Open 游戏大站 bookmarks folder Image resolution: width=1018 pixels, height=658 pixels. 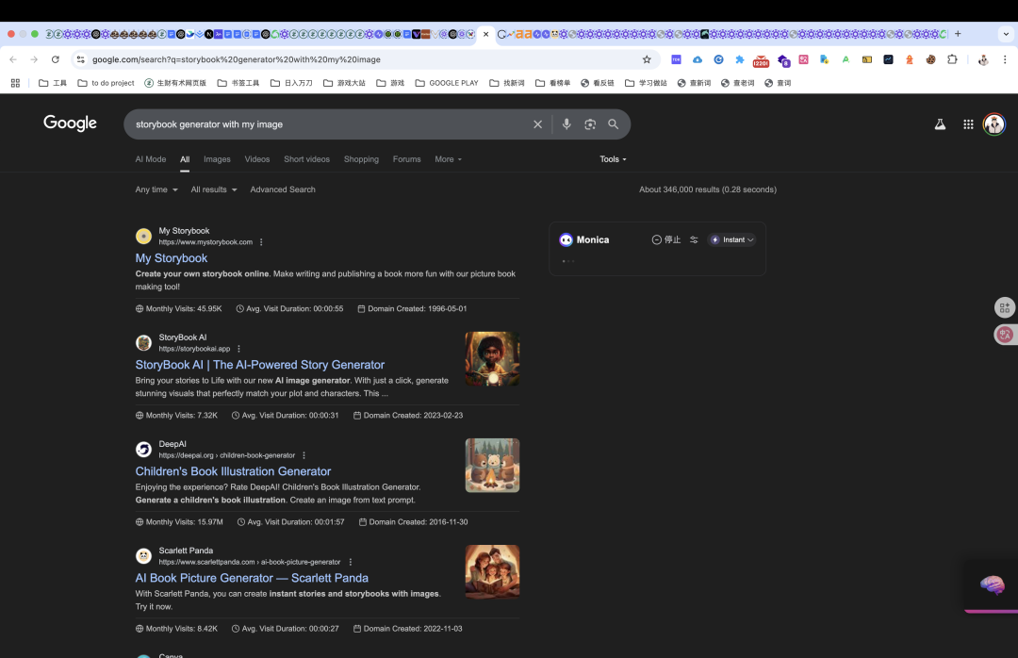point(344,83)
